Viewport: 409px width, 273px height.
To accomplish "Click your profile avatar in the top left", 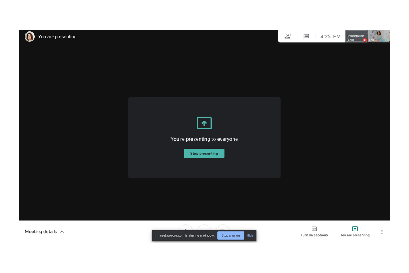I will [30, 36].
